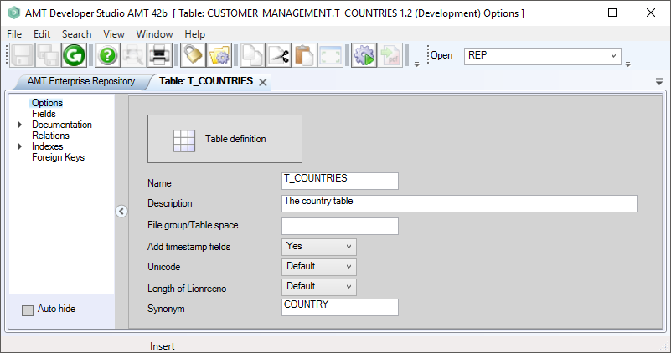671x353 pixels.
Task: Open the Length of Lionrecno dropdown
Action: (x=348, y=287)
